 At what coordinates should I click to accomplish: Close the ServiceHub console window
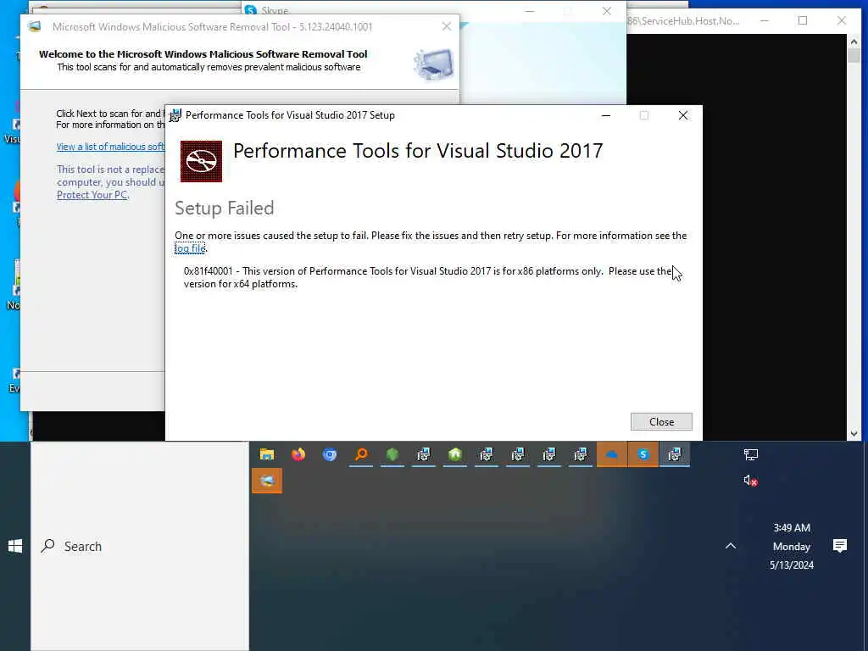pos(842,21)
